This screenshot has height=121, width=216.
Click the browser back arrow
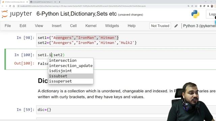[2, 6]
